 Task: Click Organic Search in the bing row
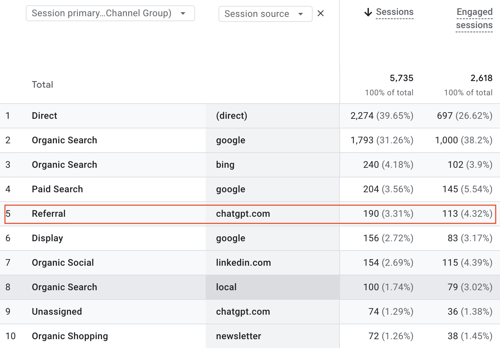pyautogui.click(x=65, y=165)
